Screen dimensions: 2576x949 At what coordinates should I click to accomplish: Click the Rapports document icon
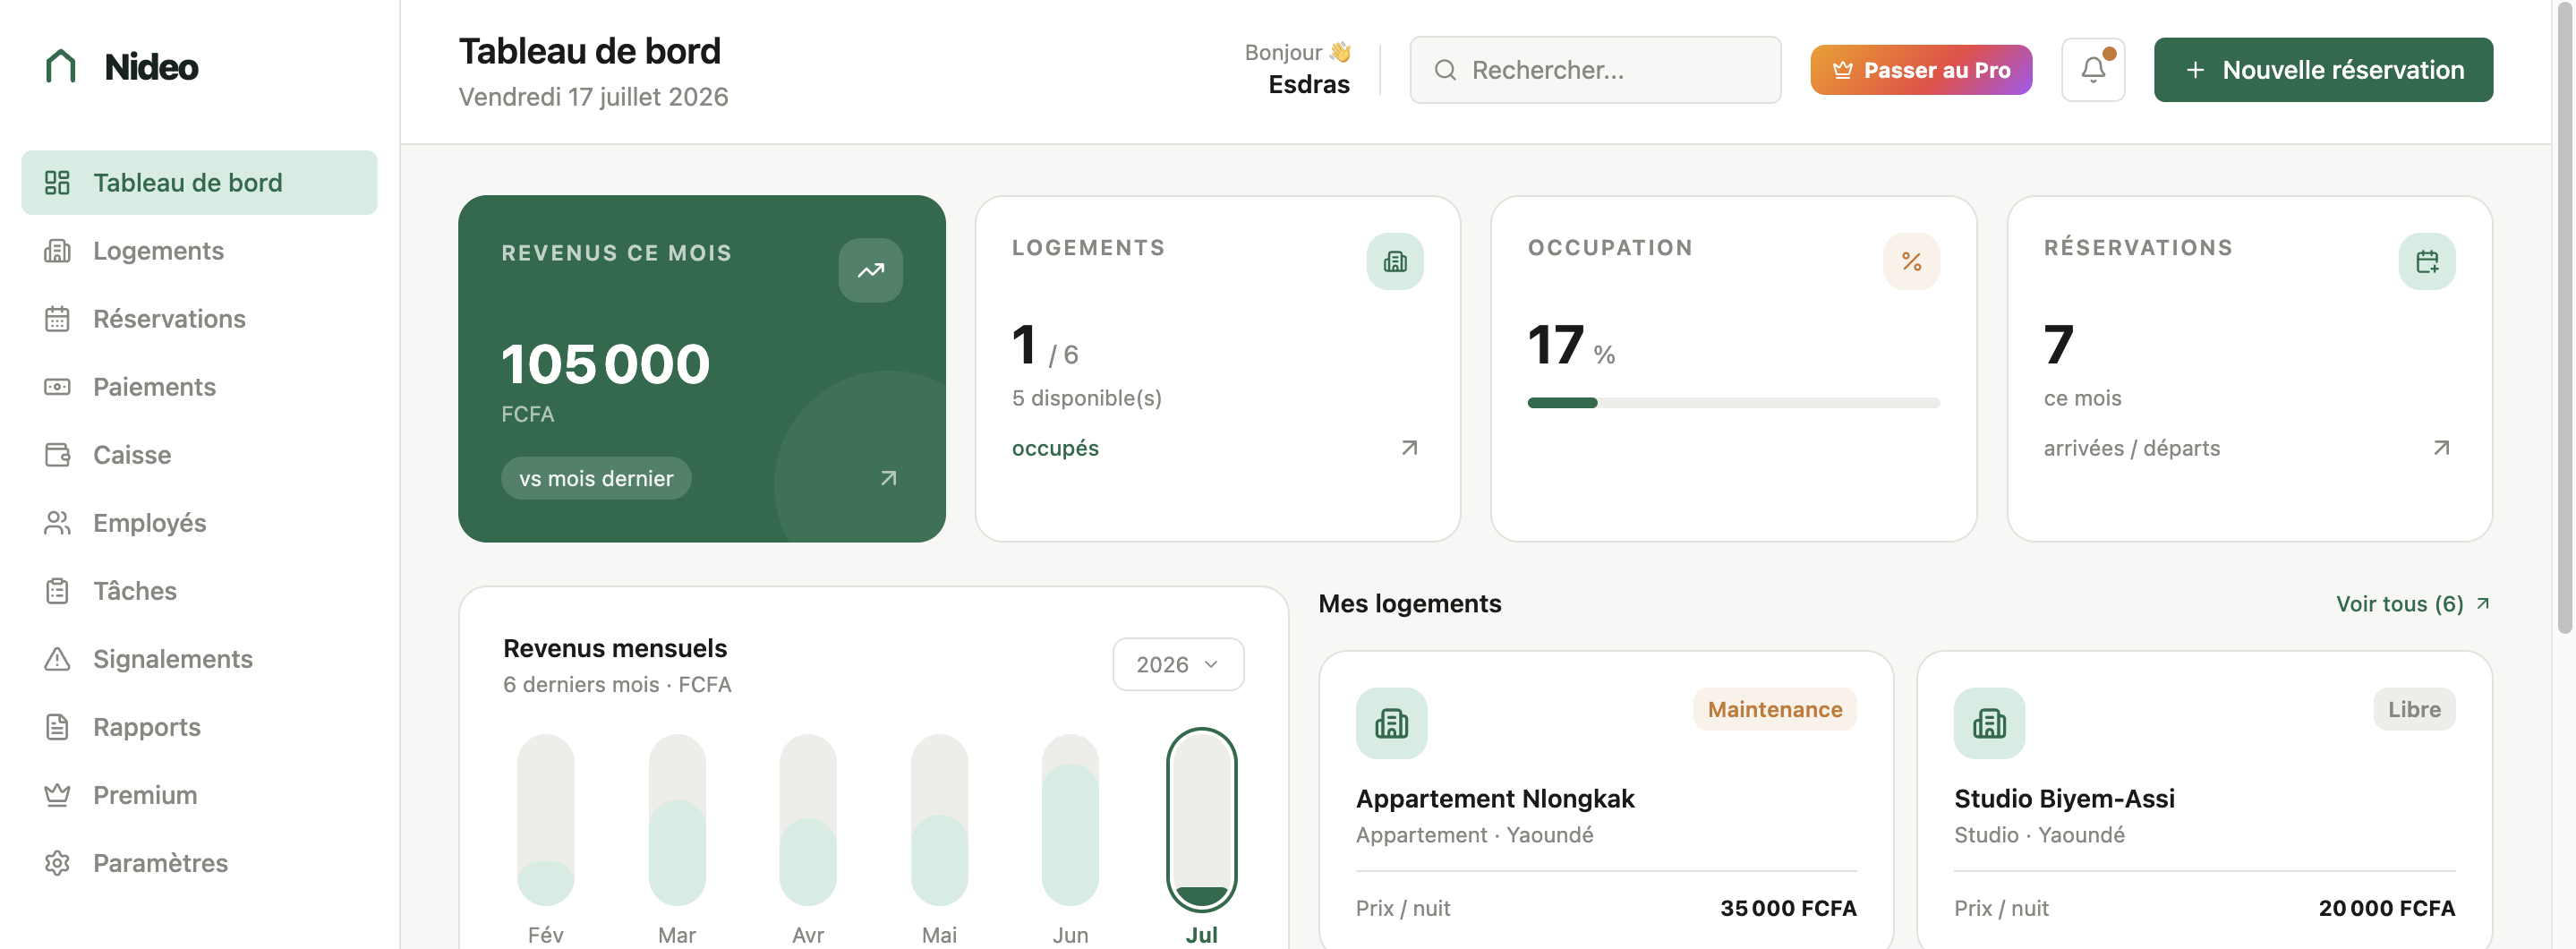click(57, 727)
